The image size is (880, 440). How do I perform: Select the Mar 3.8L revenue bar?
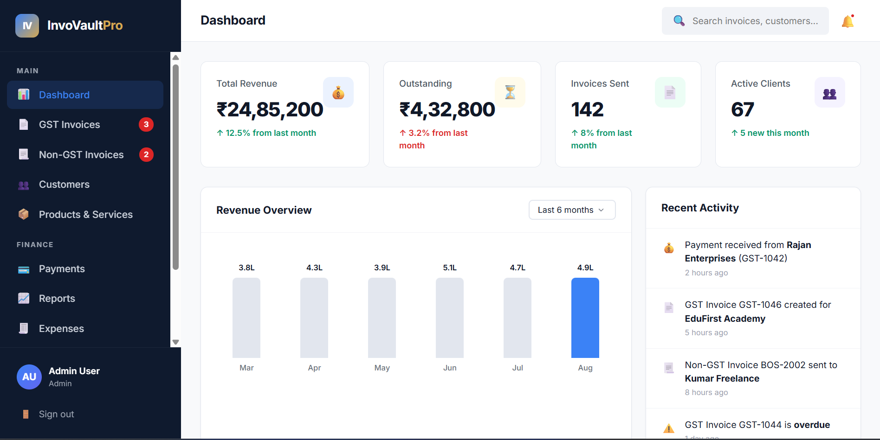pyautogui.click(x=246, y=318)
